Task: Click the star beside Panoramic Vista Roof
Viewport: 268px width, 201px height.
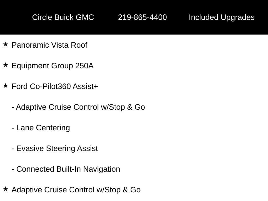Action: coord(5,44)
